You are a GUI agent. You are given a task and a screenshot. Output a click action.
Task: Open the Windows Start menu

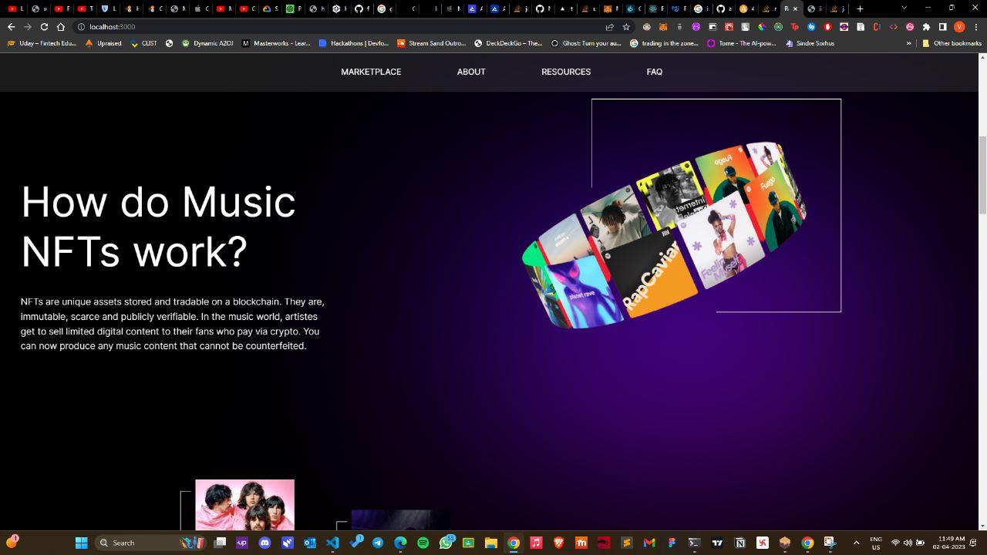(x=81, y=543)
